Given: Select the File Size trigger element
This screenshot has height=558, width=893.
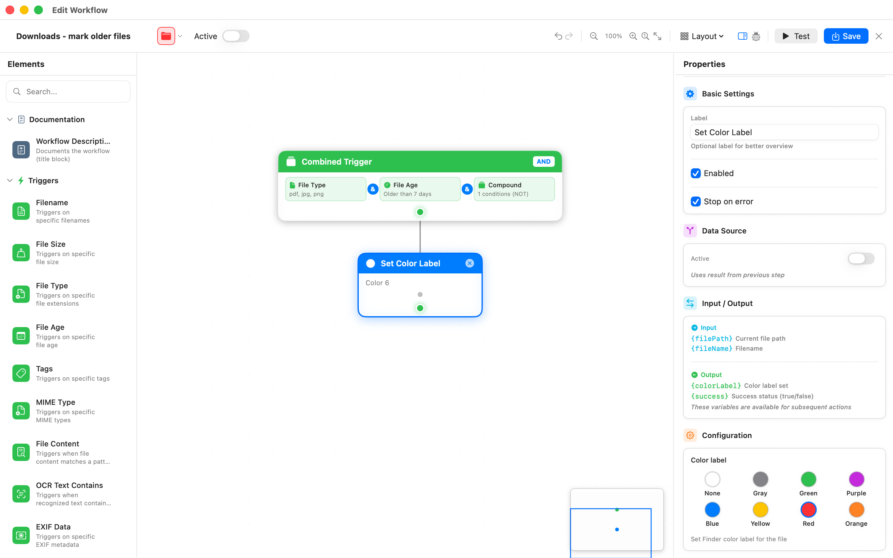Looking at the screenshot, I should [x=68, y=253].
